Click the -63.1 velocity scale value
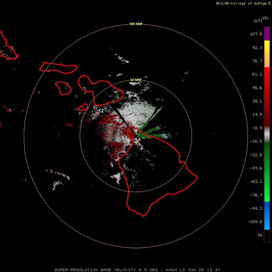 (x=256, y=182)
